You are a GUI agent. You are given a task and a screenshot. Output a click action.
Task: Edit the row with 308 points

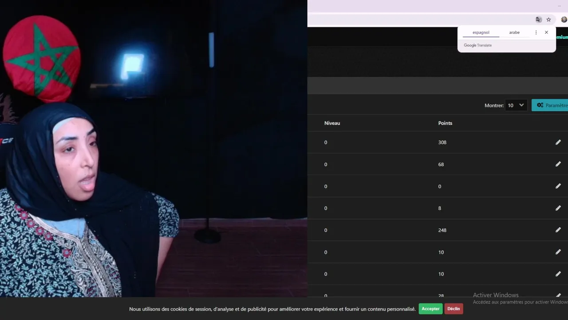point(558,142)
